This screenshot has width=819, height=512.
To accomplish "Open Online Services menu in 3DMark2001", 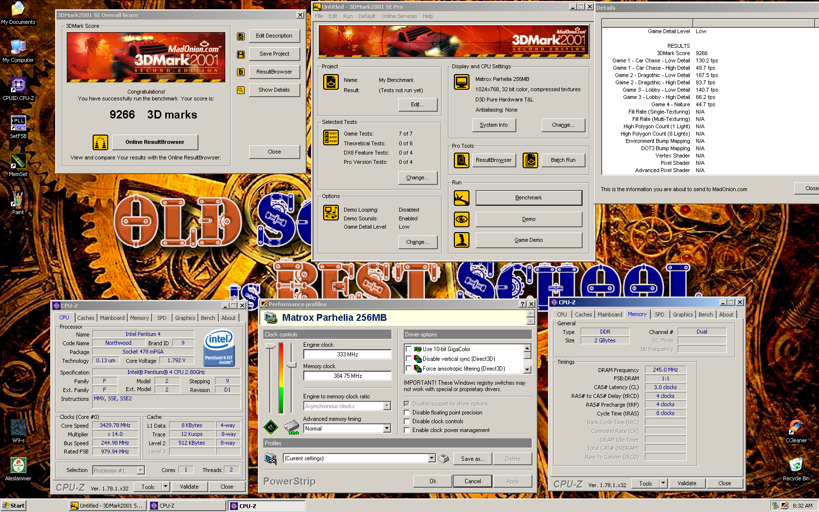I will pos(399,16).
